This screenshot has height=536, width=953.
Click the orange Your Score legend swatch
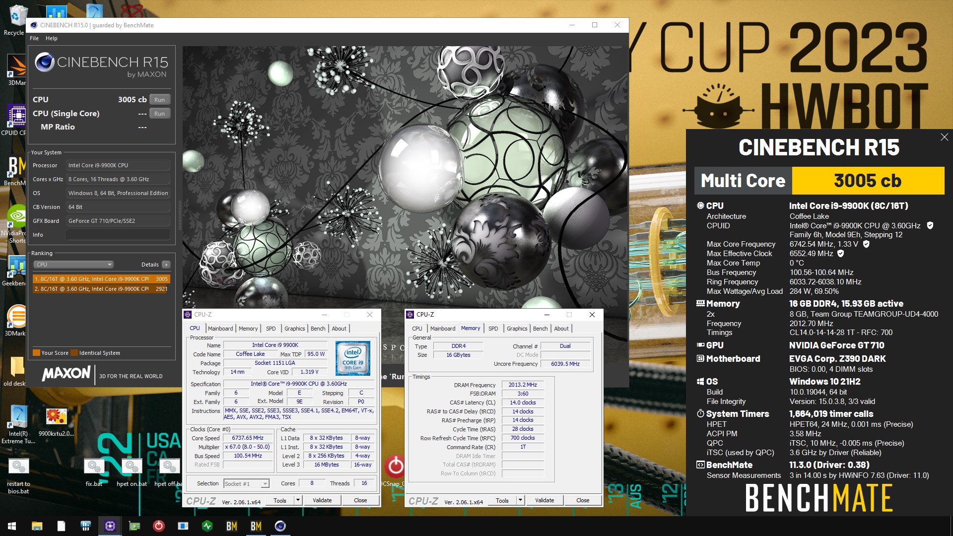point(36,353)
